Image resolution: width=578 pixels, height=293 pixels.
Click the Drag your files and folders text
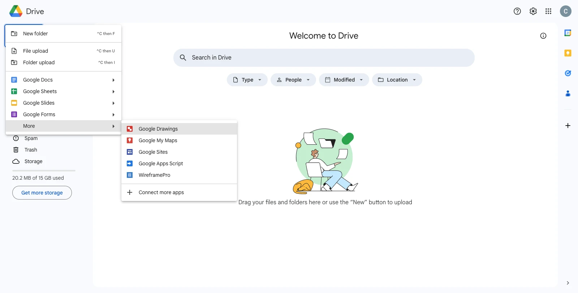[x=325, y=202]
